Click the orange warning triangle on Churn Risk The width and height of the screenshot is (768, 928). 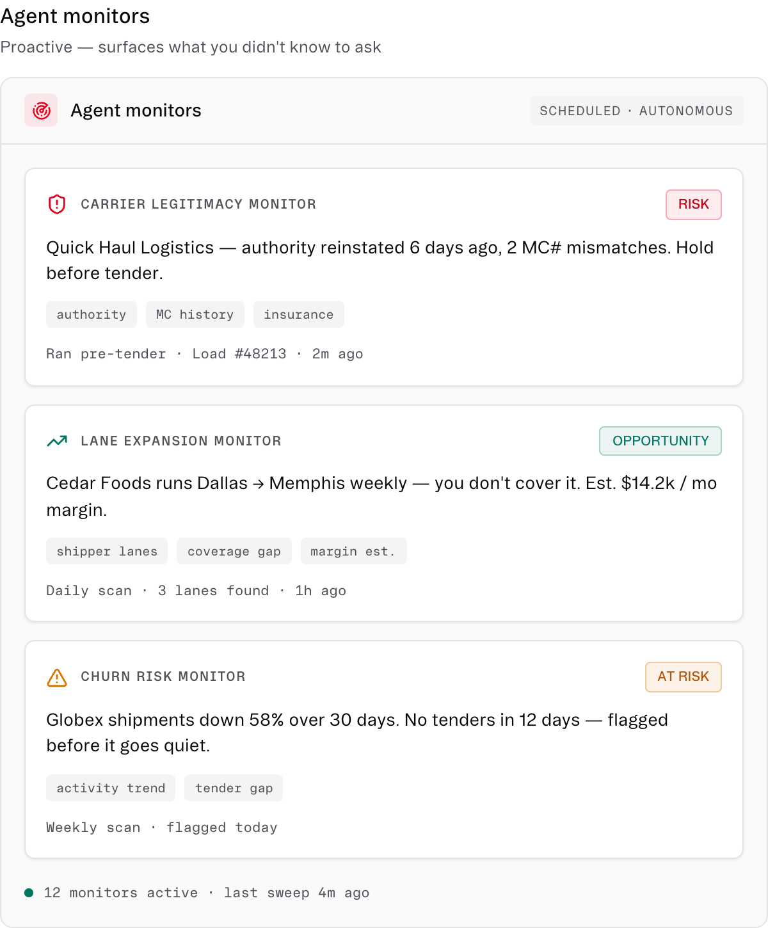57,677
